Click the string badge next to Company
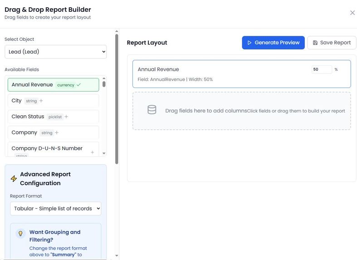Viewport: 357px width, 260px height. coord(47,133)
